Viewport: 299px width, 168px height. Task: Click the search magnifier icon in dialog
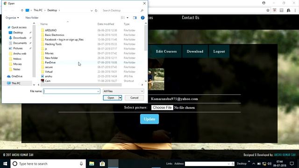142,10
